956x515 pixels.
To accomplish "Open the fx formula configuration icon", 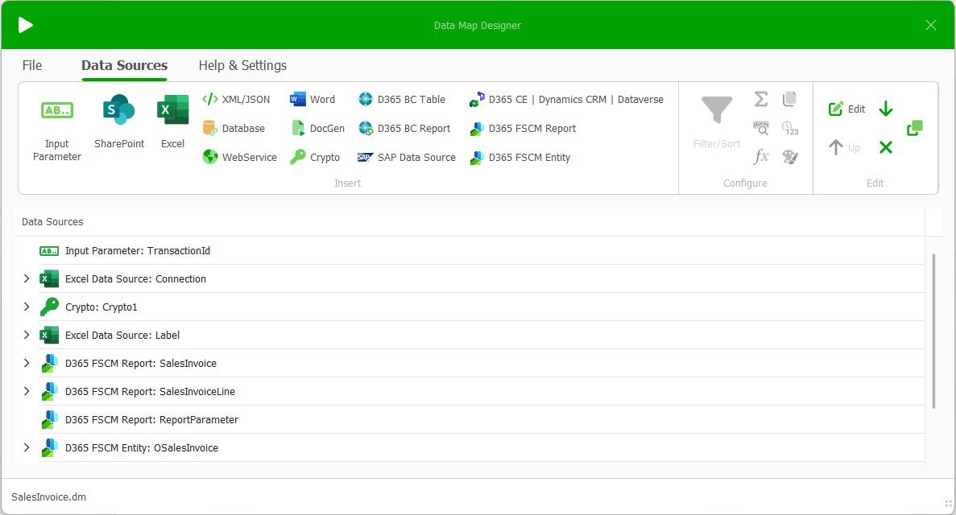I will [x=760, y=157].
